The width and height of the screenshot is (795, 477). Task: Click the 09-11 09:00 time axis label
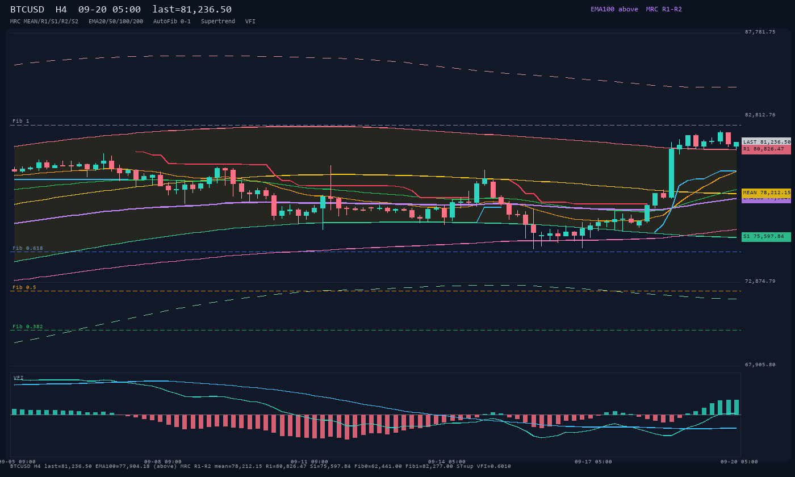(309, 462)
